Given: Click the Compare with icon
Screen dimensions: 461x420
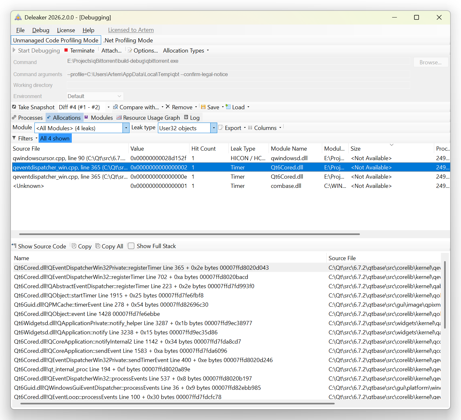Looking at the screenshot, I should (x=115, y=107).
